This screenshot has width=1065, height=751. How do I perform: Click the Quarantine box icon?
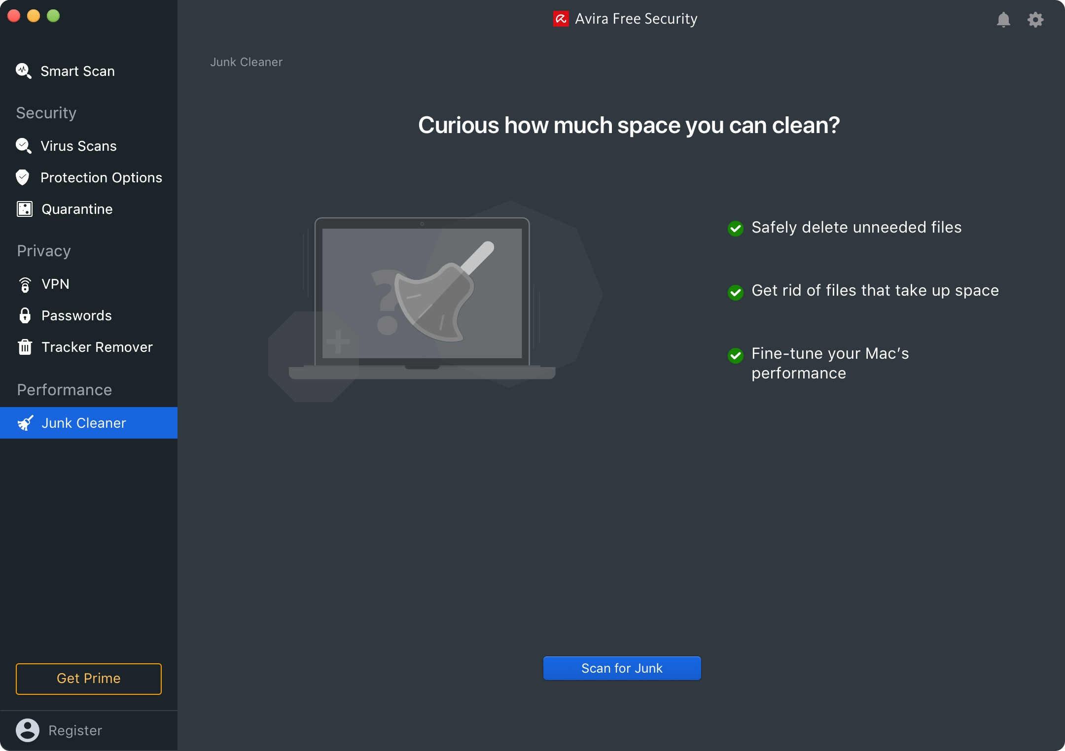(x=24, y=209)
